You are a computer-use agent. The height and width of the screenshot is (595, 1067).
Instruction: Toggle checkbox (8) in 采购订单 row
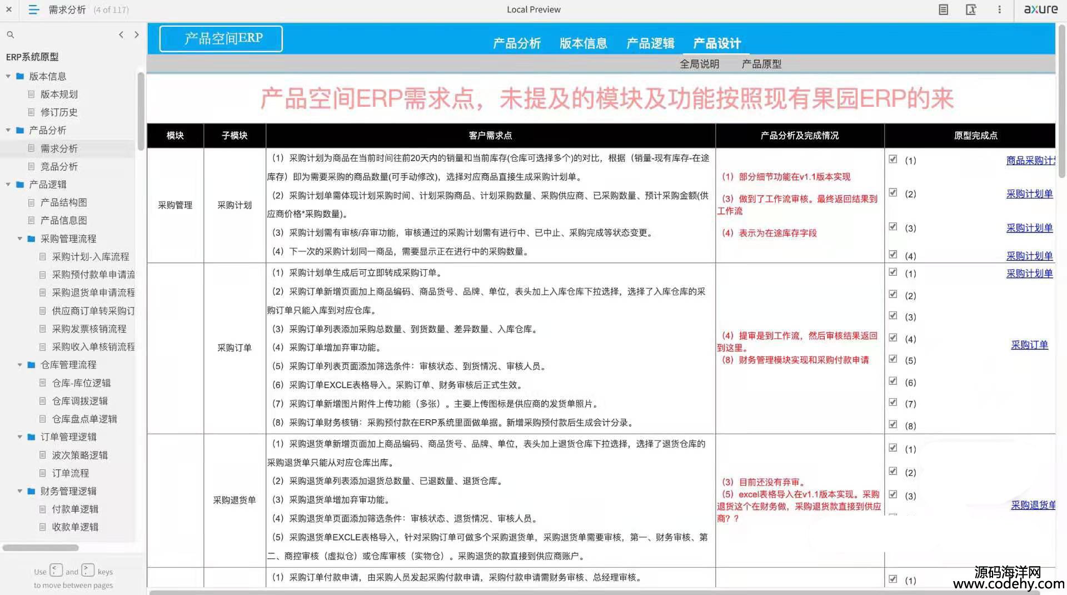[x=893, y=424]
